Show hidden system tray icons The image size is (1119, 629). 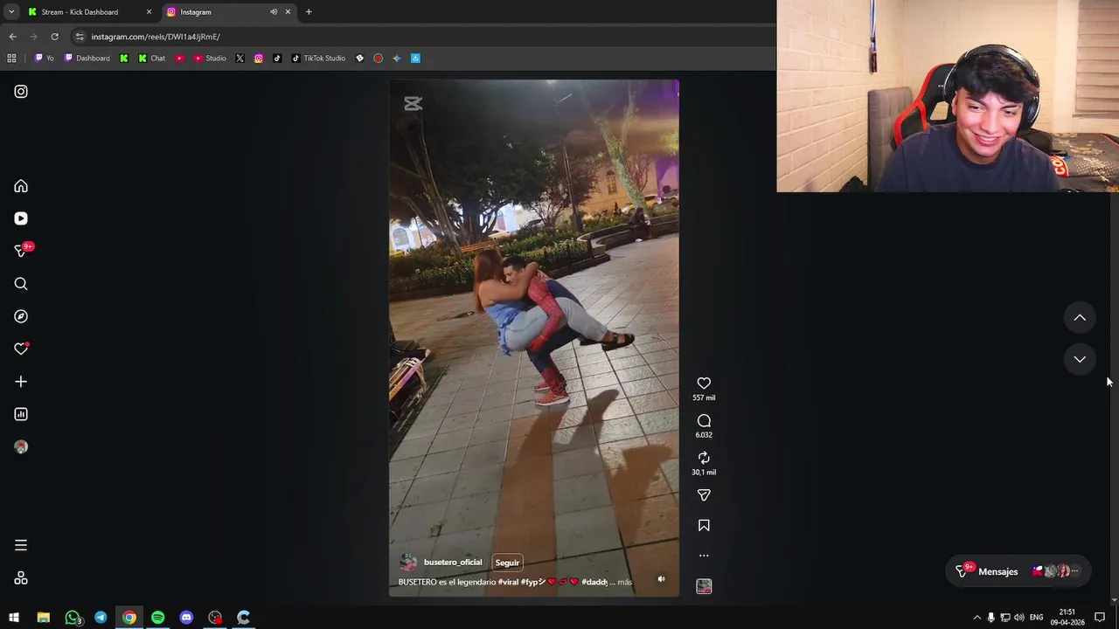click(x=977, y=618)
